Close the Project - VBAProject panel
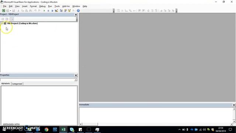The width and height of the screenshot is (236, 133). click(x=76, y=15)
